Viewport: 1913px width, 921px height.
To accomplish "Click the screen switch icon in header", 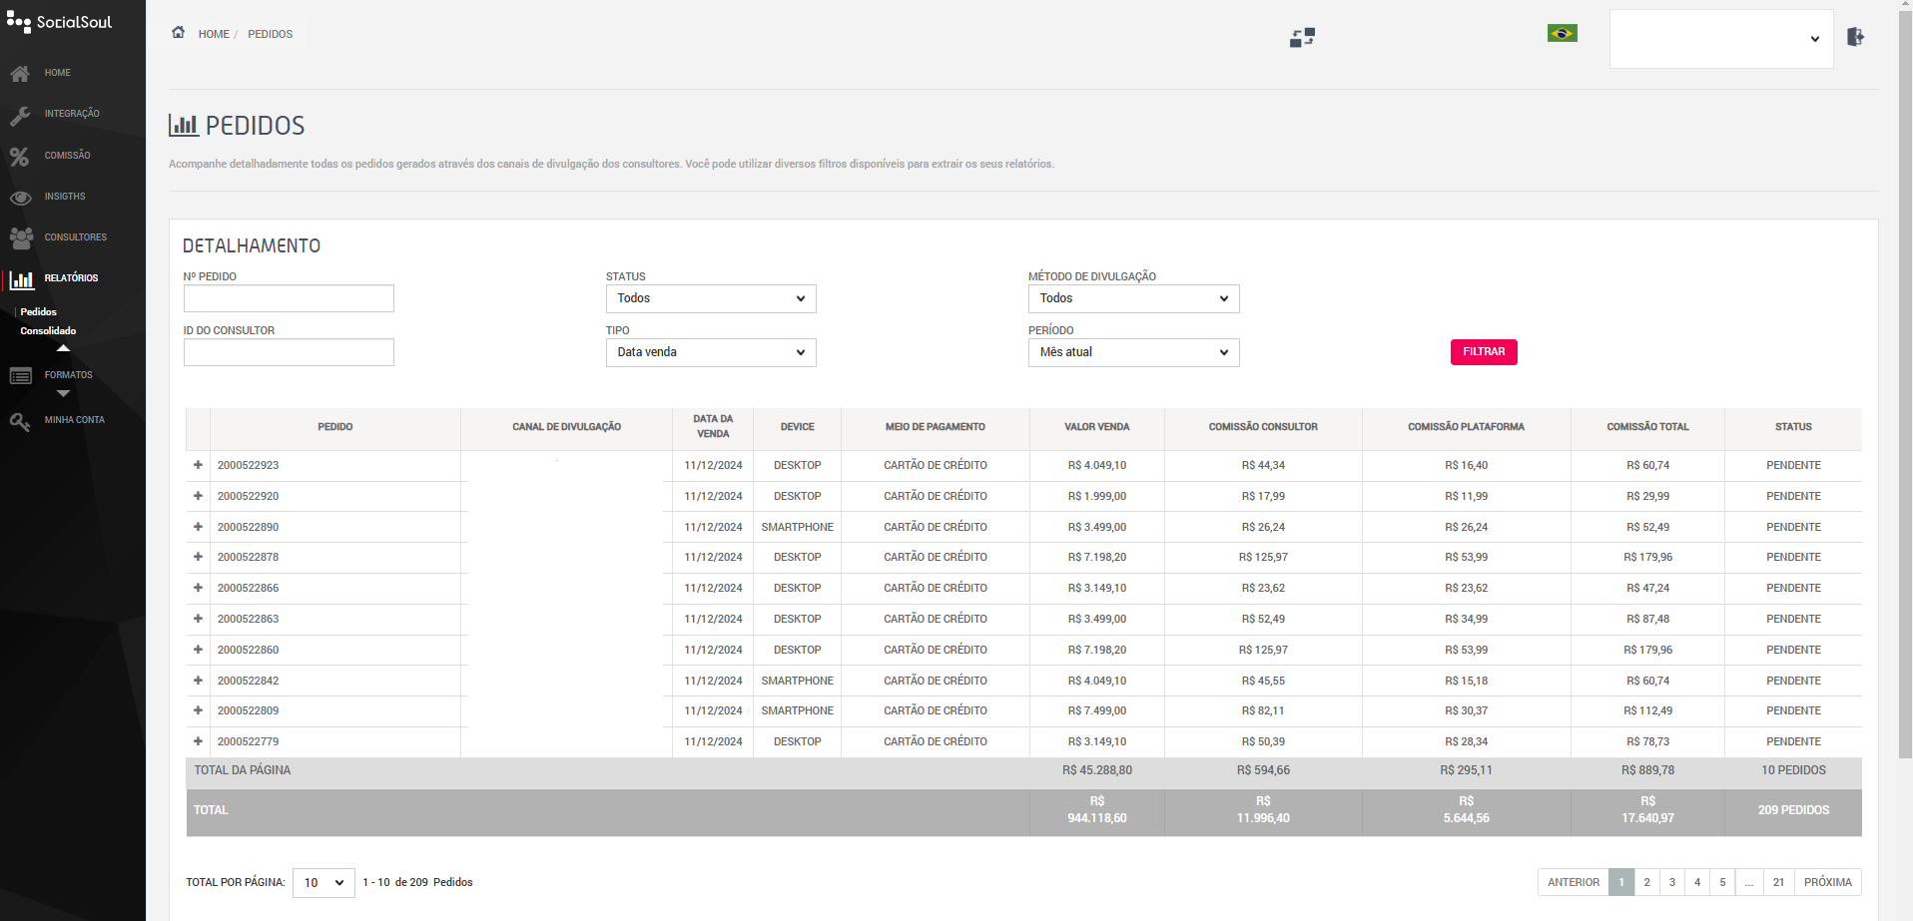I will [x=1302, y=38].
